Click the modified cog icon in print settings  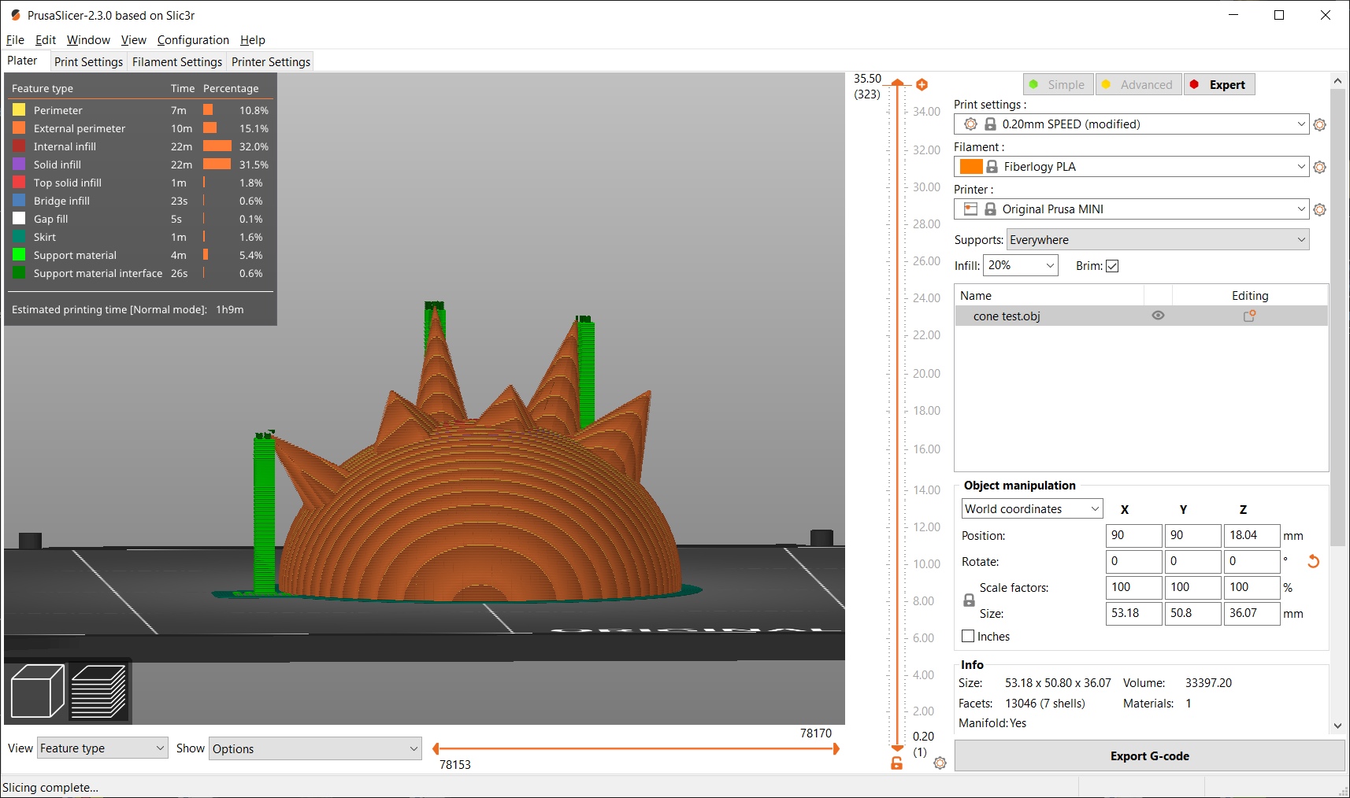tap(970, 124)
